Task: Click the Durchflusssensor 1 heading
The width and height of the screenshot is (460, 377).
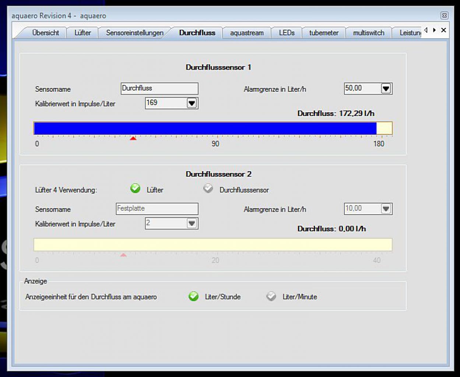Action: coord(218,67)
